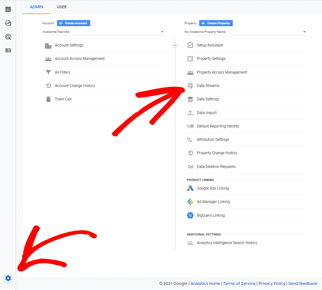The width and height of the screenshot is (322, 290).
Task: Click the All Filters funnel icon
Action: [x=48, y=72]
